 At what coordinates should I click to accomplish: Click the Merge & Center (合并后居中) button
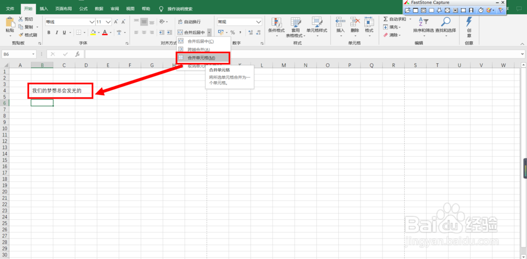(x=191, y=33)
